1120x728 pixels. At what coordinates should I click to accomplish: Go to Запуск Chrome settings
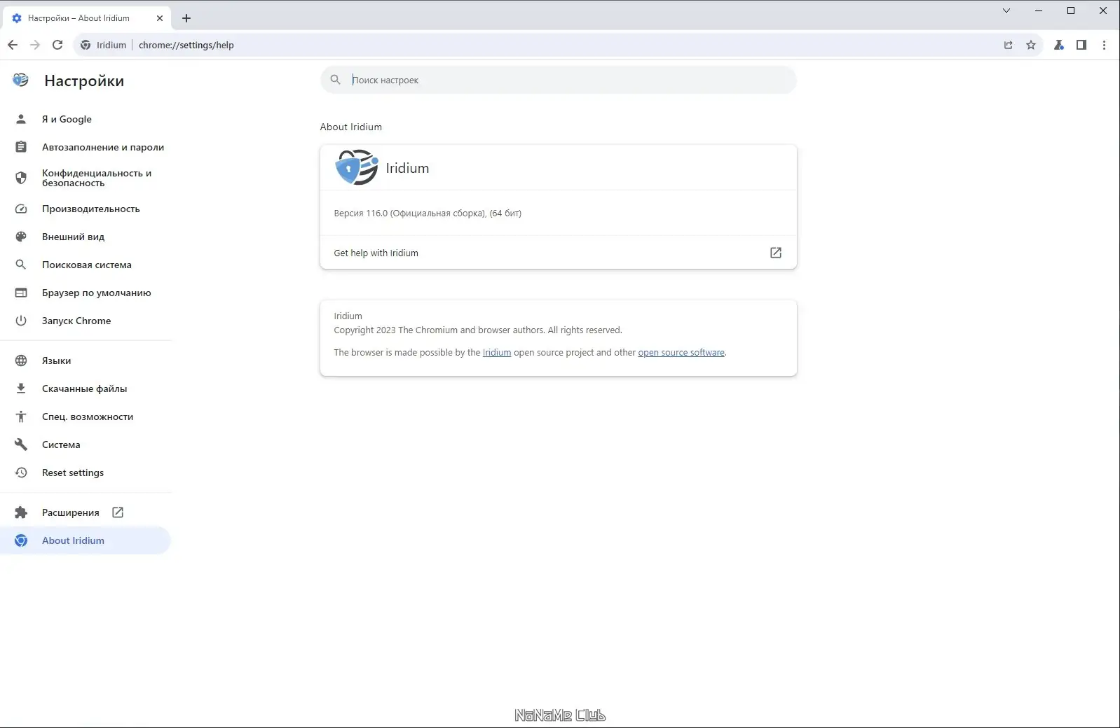pyautogui.click(x=86, y=321)
